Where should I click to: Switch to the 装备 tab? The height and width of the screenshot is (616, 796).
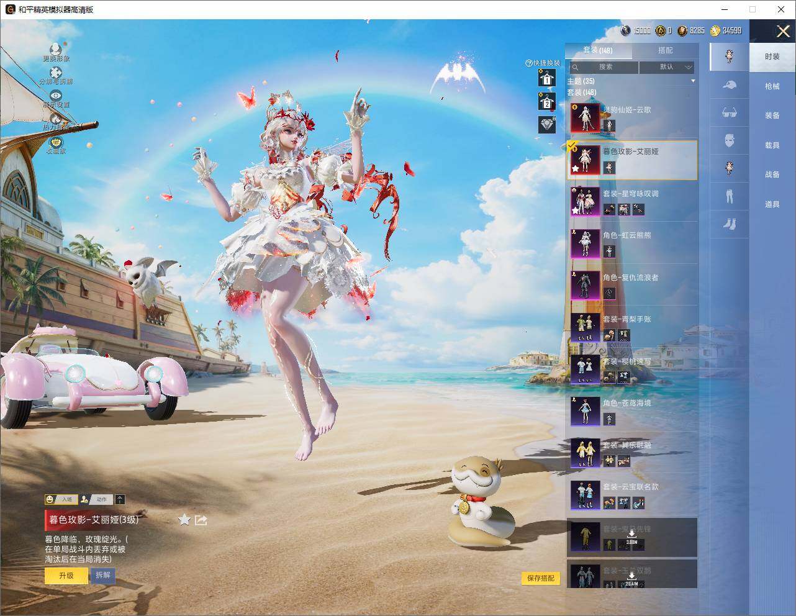coord(772,115)
